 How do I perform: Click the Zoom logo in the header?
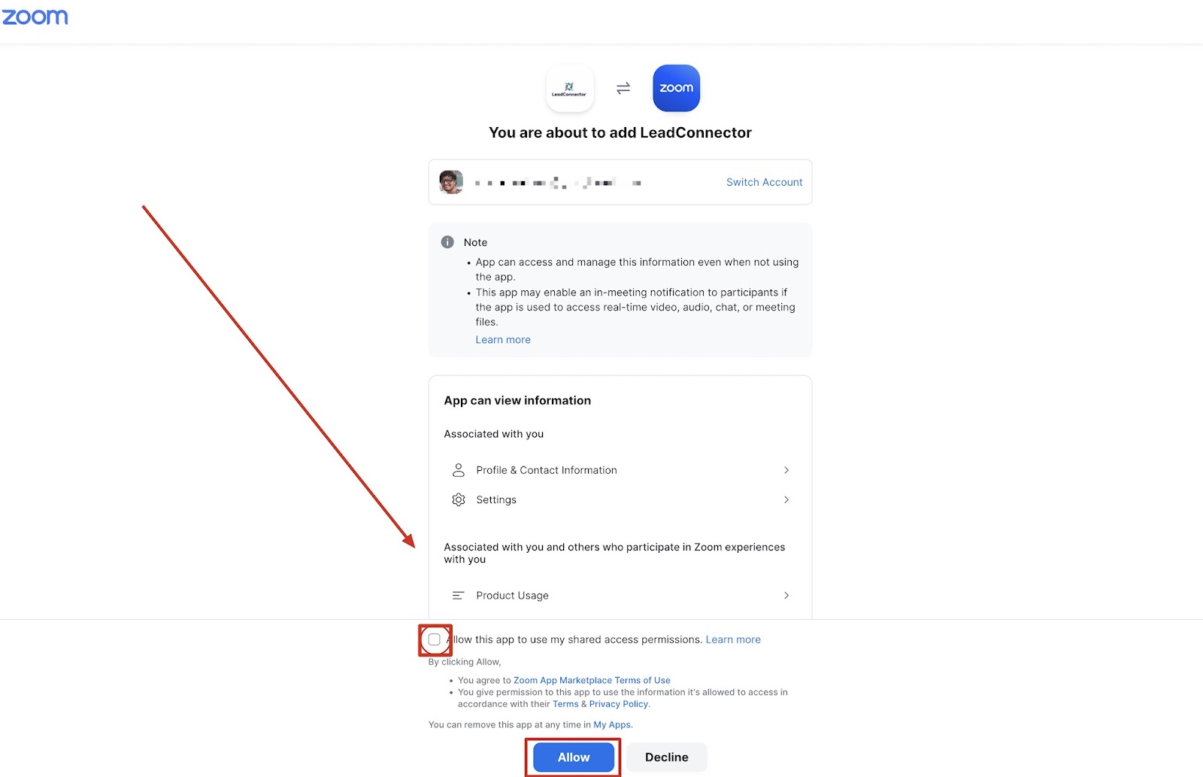coord(35,17)
